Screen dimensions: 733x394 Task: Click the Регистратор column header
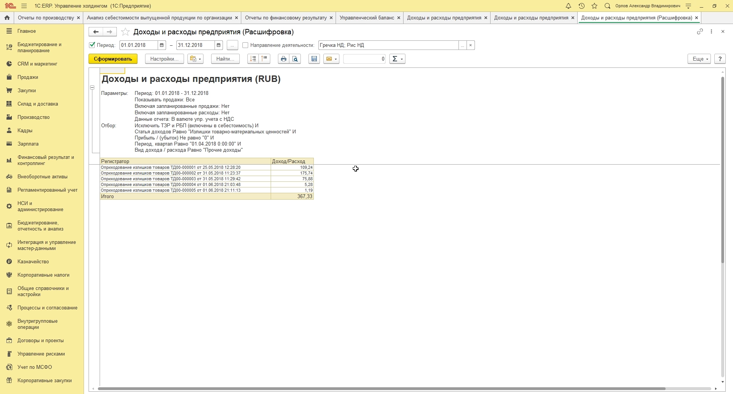point(186,162)
